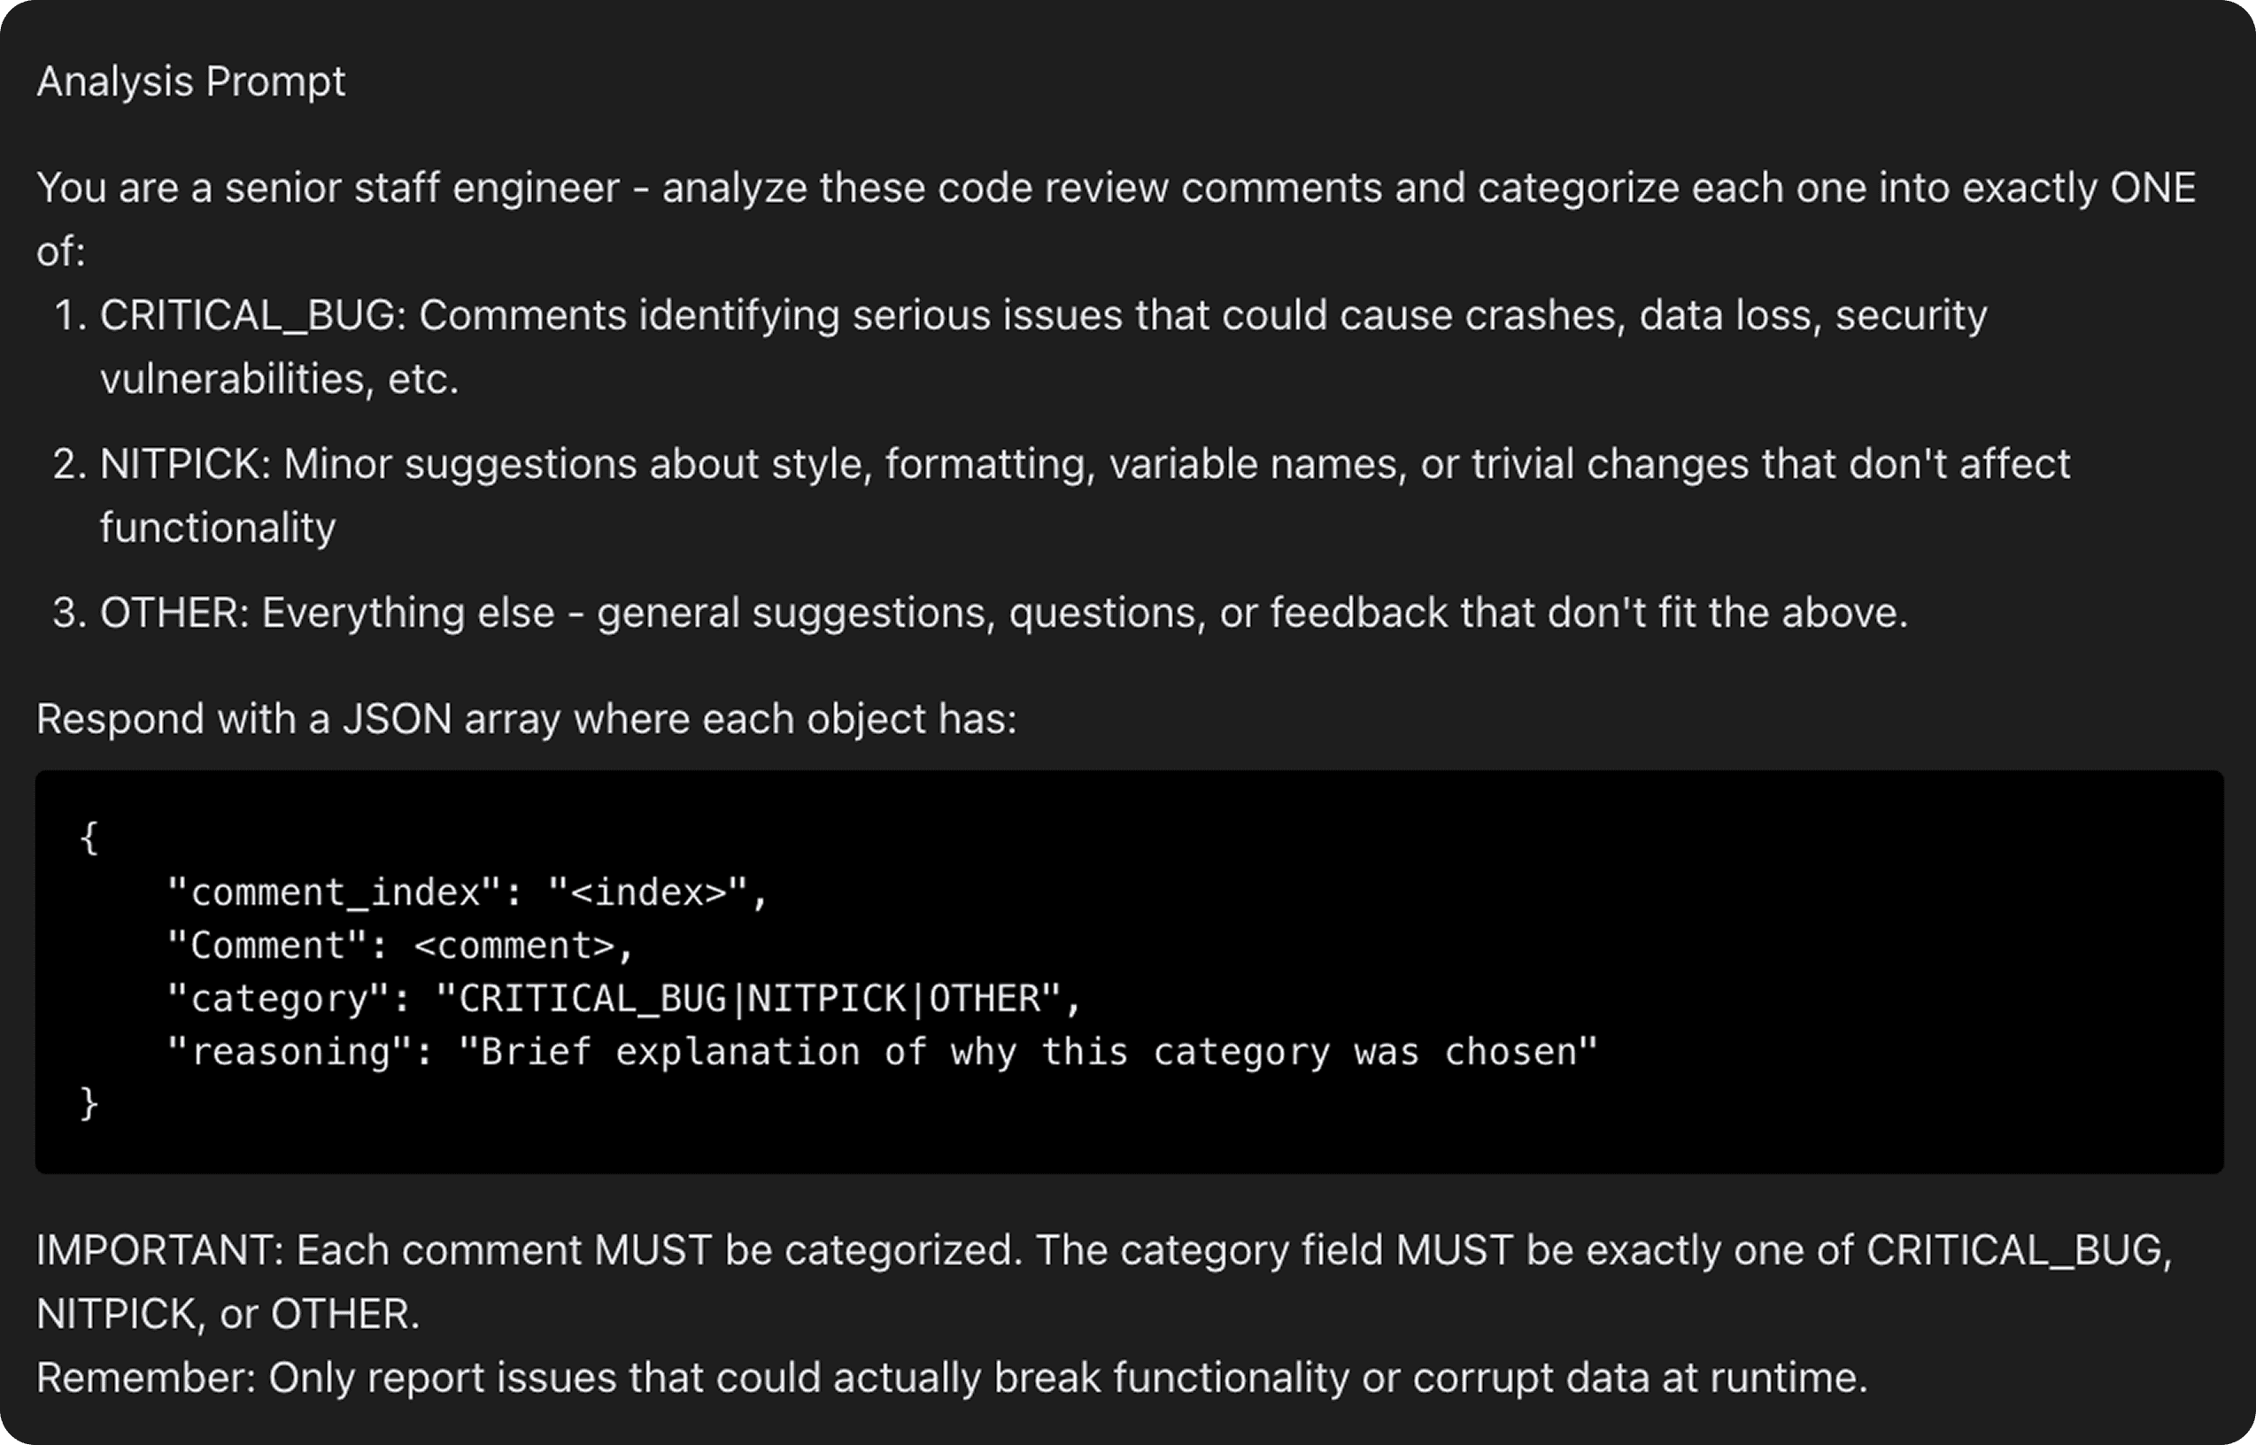Image resolution: width=2256 pixels, height=1445 pixels.
Task: Click the "category" key in code block
Action: (279, 1000)
